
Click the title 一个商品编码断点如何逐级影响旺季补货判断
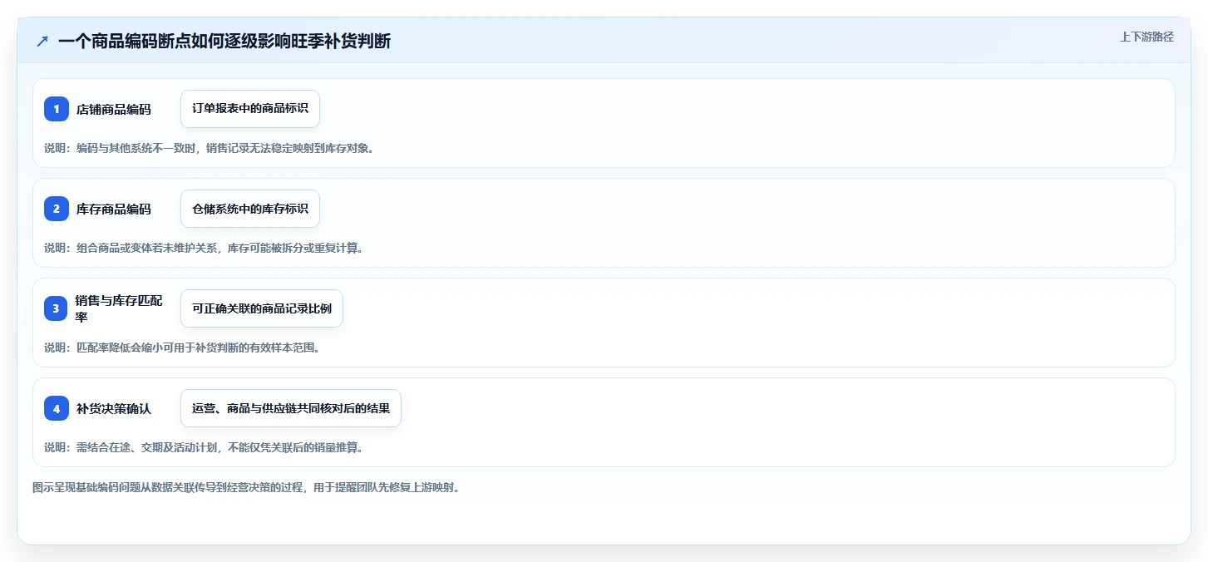[224, 42]
